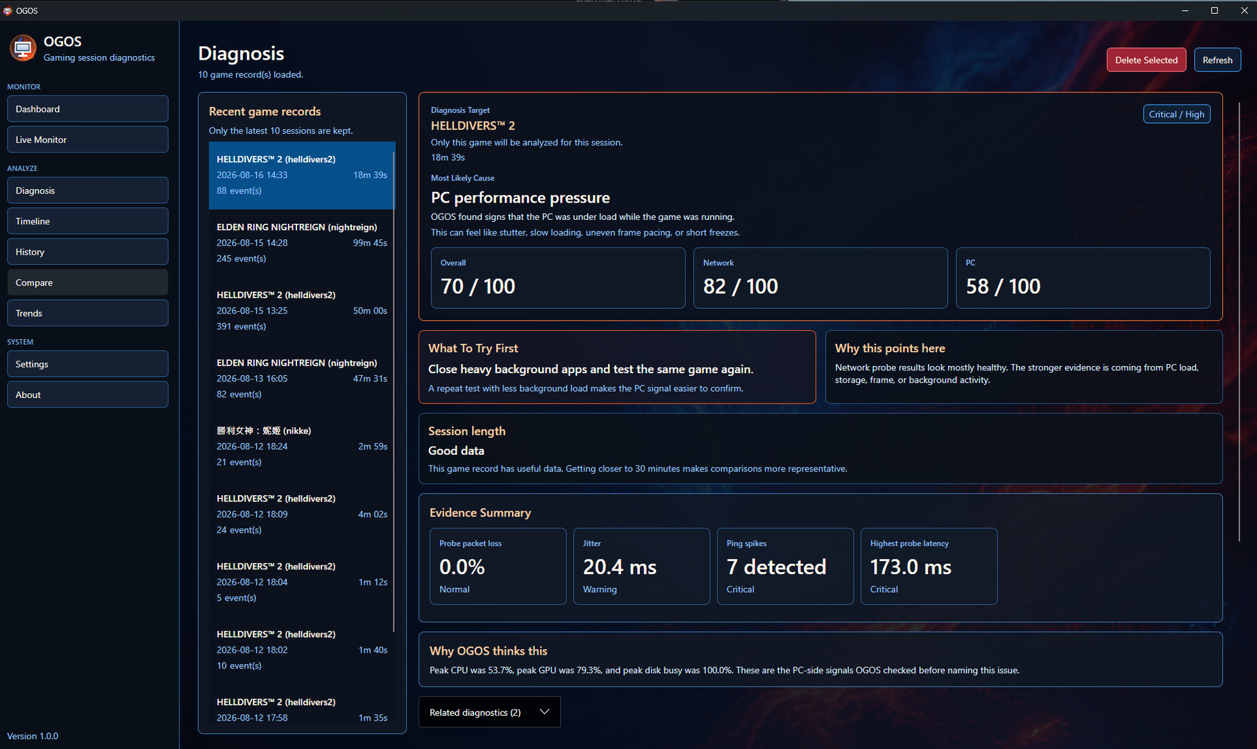Image resolution: width=1257 pixels, height=749 pixels.
Task: Open the Timeline view
Action: [87, 221]
